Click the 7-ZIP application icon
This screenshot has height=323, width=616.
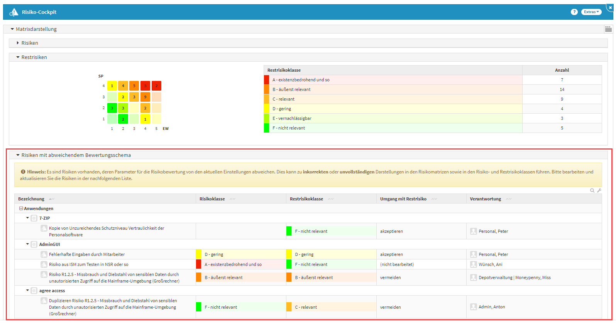point(34,218)
